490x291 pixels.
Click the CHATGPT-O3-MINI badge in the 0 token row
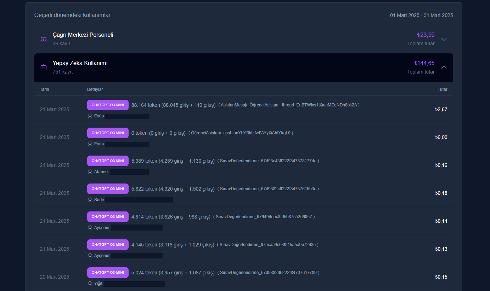pyautogui.click(x=108, y=133)
